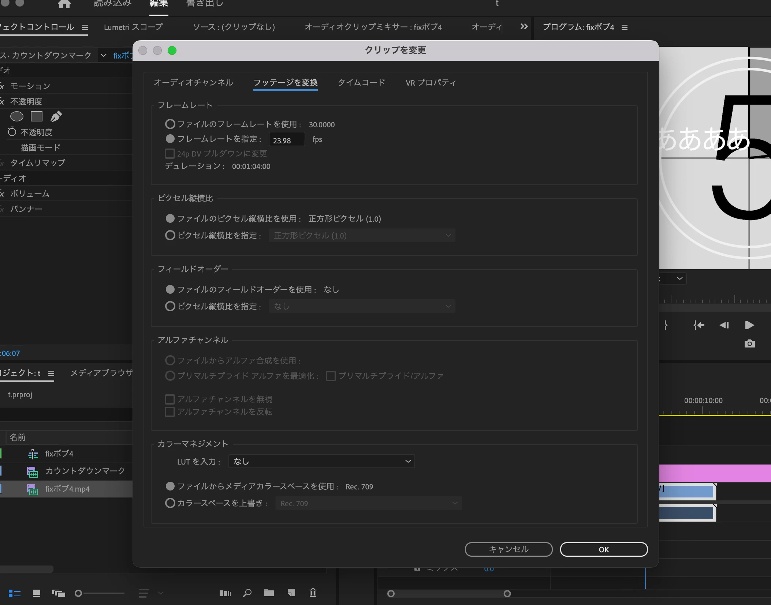
Task: Click the export frame camera icon
Action: [749, 343]
